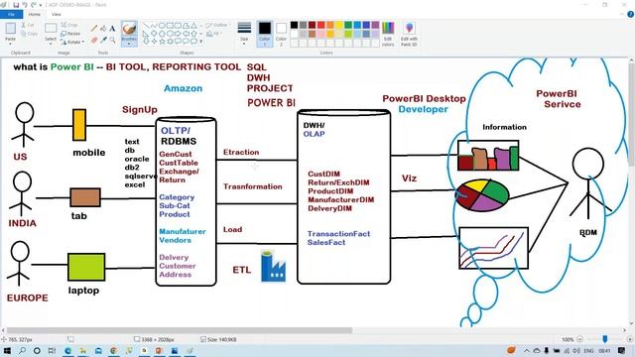Screen dimensions: 635x357
Task: Pick the black palette color
Action: (295, 25)
